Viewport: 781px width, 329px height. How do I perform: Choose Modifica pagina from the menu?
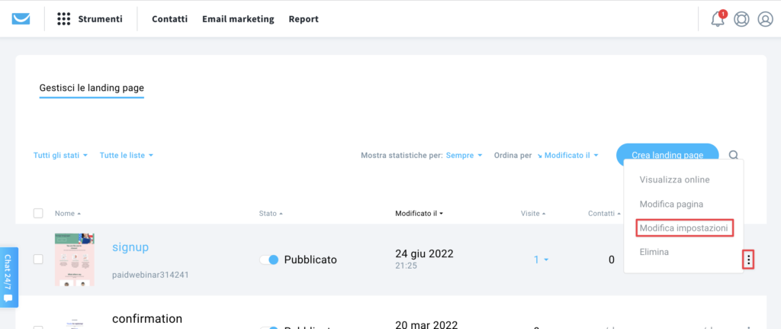671,204
